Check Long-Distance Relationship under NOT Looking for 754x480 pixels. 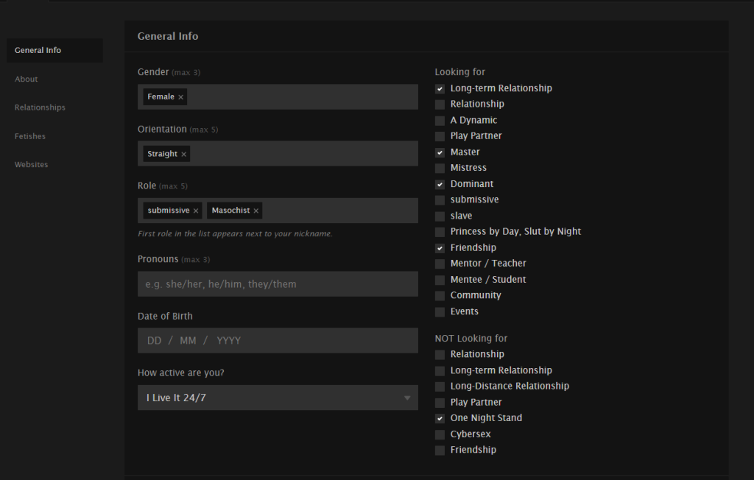440,387
